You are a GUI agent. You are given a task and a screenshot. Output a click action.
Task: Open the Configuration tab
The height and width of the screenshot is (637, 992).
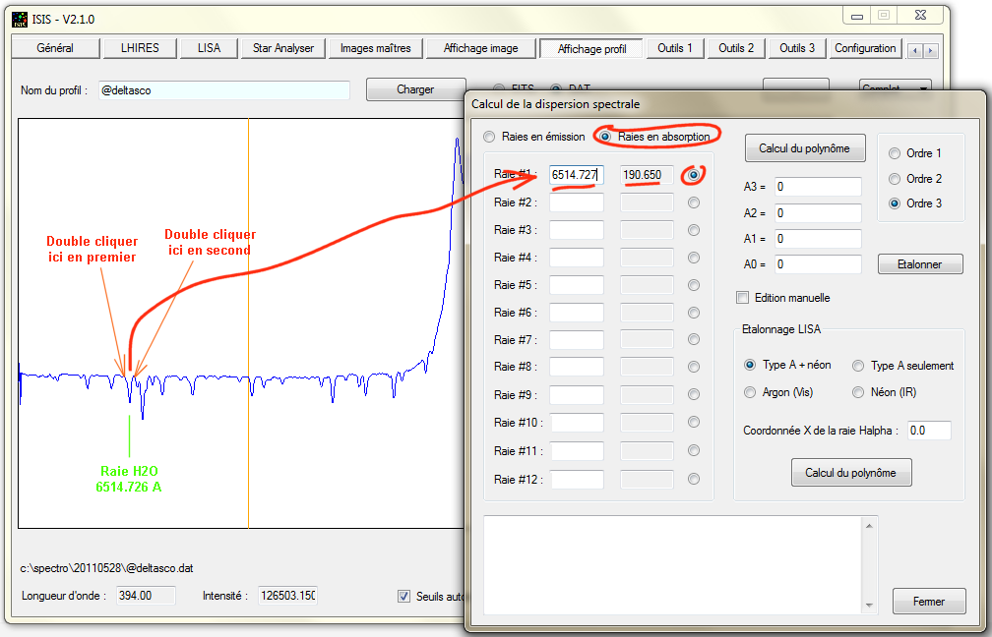(865, 48)
